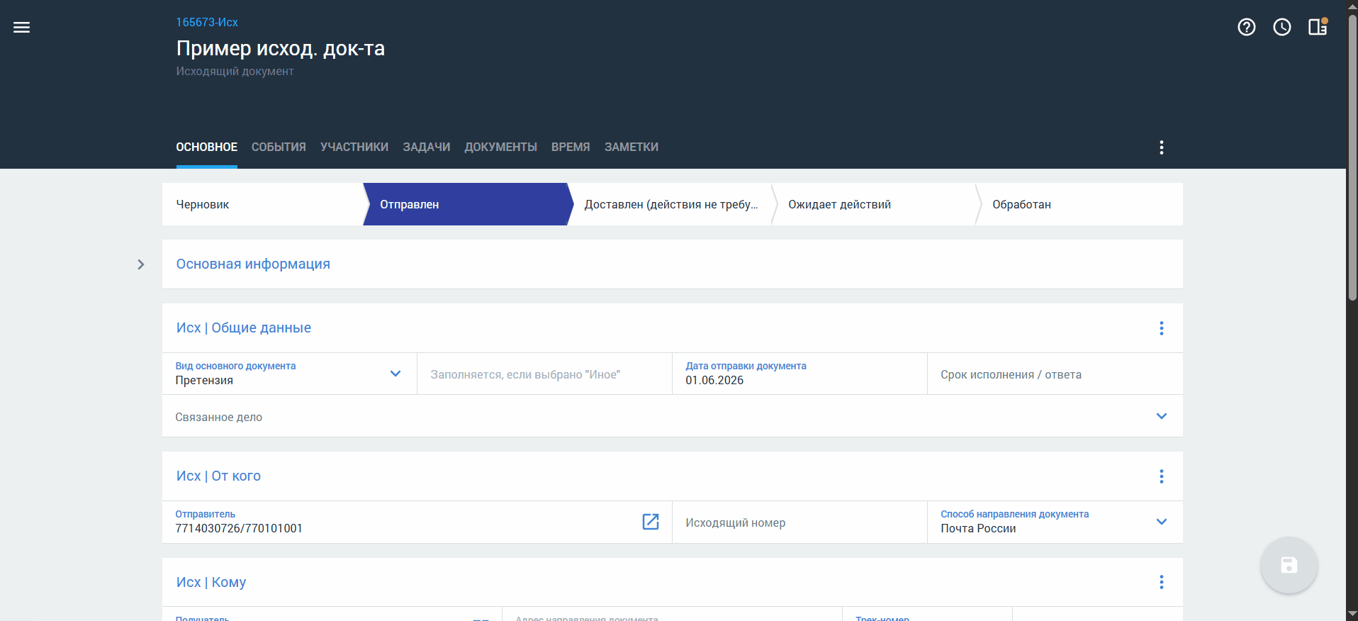This screenshot has width=1358, height=621.
Task: Switch to the Документы tab
Action: click(x=501, y=147)
